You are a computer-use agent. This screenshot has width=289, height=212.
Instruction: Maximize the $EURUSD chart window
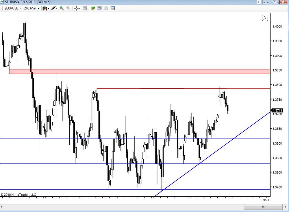tap(275, 2)
